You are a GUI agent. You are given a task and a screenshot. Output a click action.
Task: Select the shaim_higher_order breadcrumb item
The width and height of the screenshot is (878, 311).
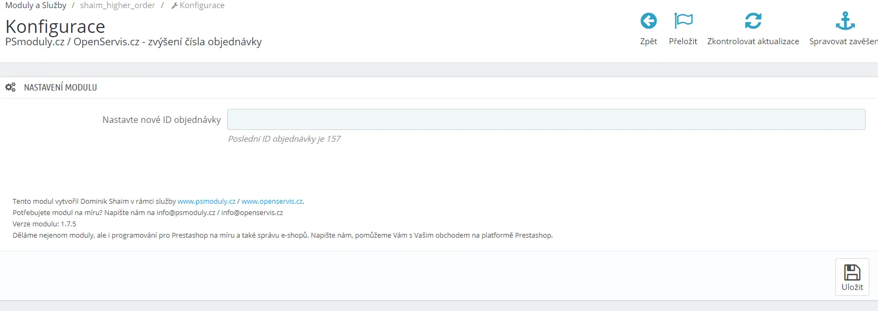point(117,5)
